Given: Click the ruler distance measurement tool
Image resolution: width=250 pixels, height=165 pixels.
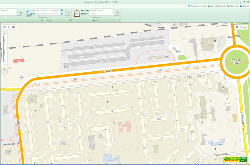Looking at the screenshot, I should [5, 27].
